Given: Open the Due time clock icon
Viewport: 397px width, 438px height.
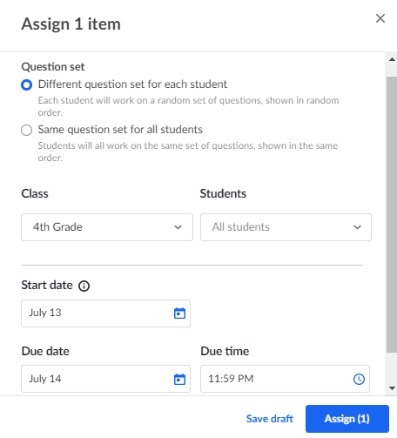Looking at the screenshot, I should click(359, 379).
